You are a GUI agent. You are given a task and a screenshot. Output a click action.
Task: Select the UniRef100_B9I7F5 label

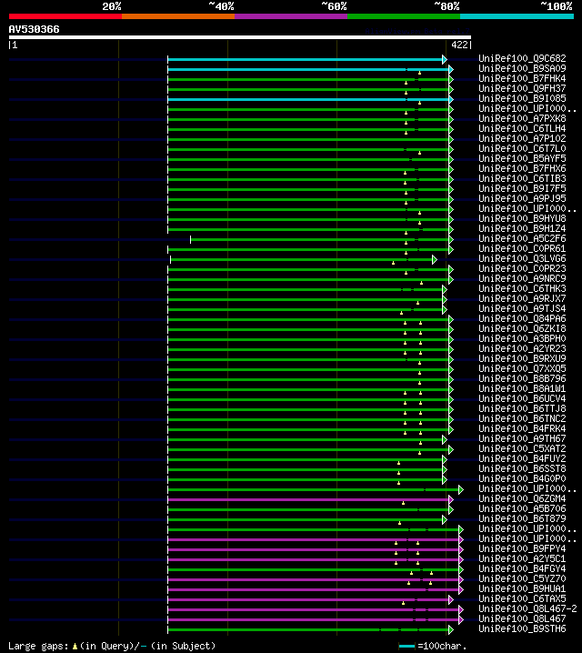click(522, 188)
